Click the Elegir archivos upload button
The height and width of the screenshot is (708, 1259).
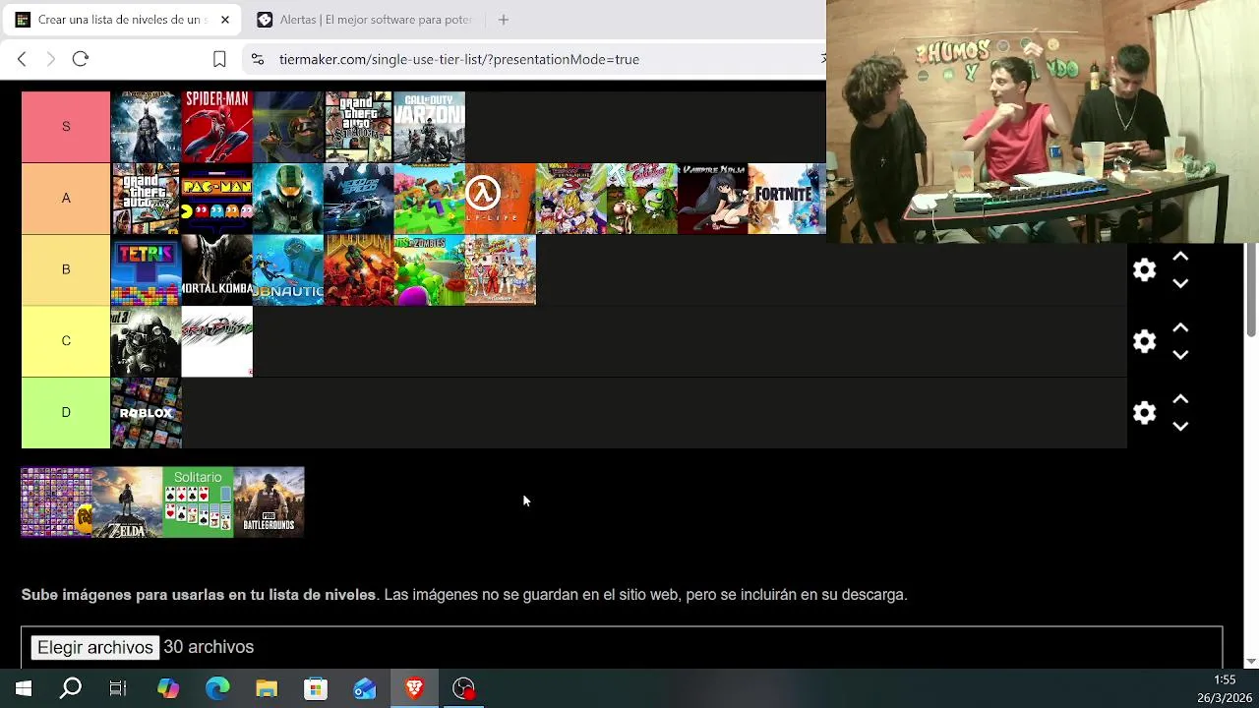95,647
